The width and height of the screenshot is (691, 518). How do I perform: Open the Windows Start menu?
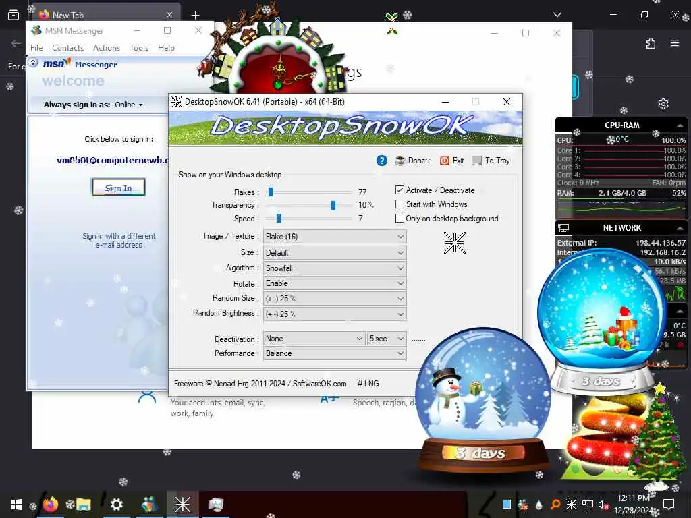[16, 505]
